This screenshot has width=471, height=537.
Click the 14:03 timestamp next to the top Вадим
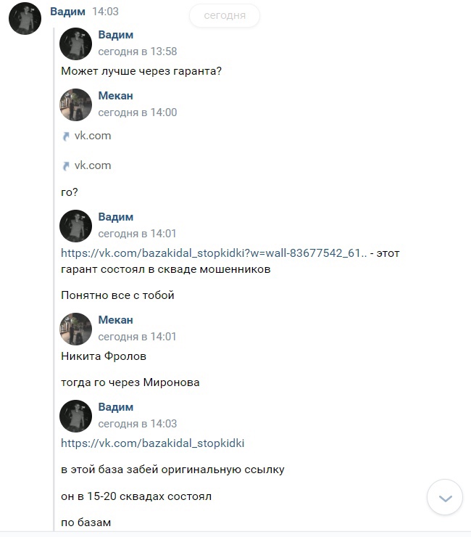point(106,12)
